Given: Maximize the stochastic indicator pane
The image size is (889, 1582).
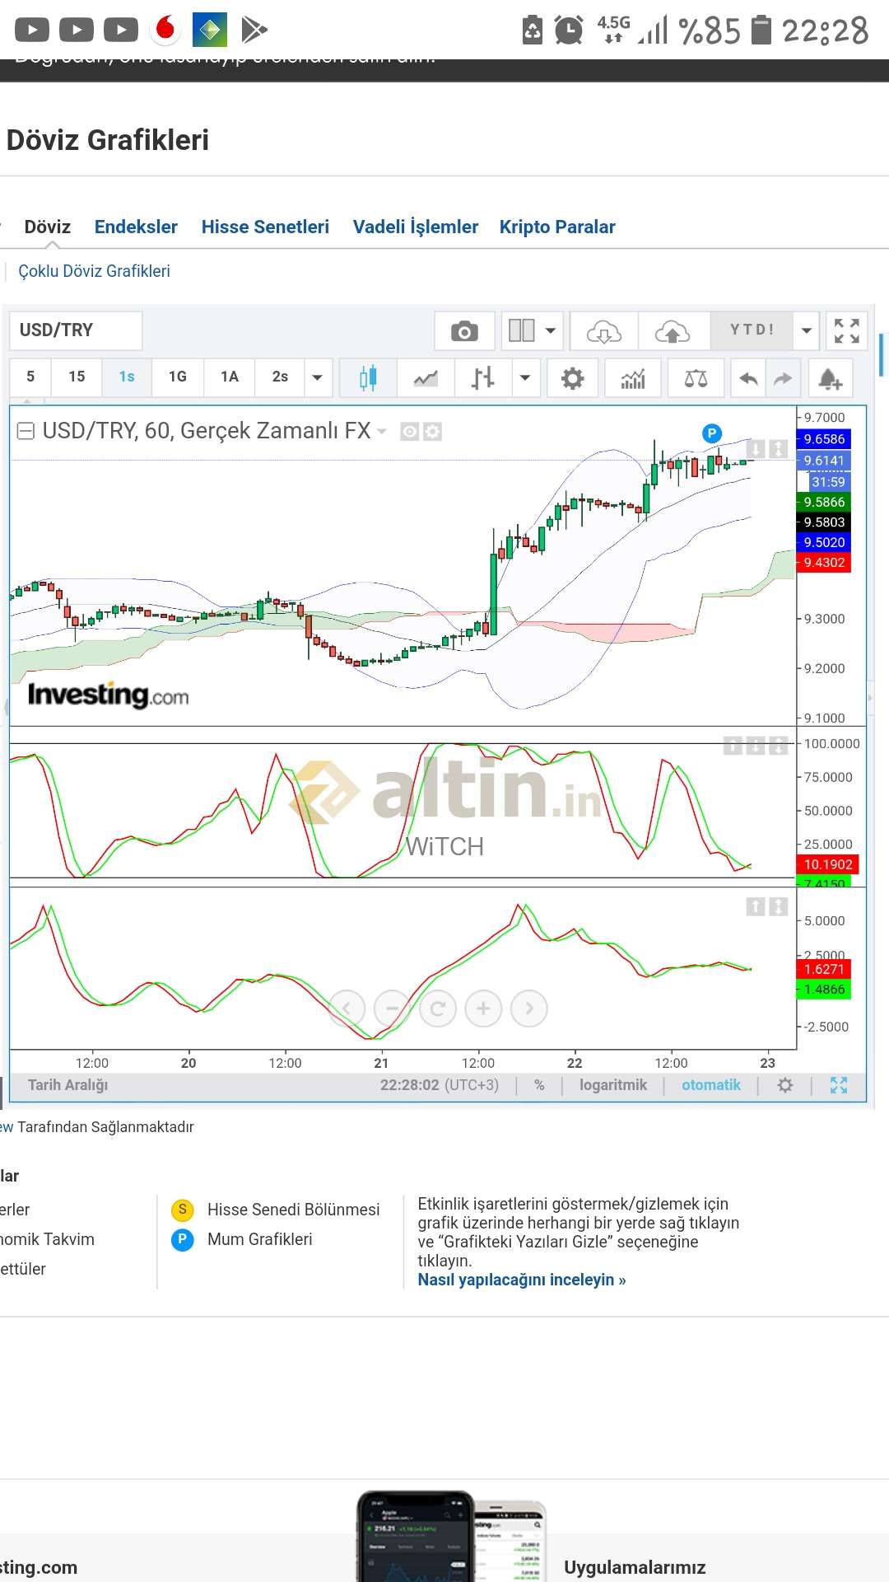Looking at the screenshot, I should tap(778, 746).
